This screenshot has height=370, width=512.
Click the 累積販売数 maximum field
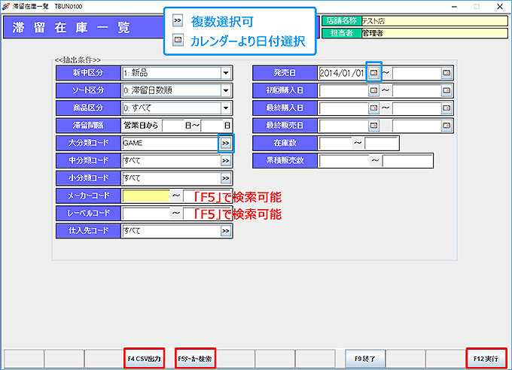coord(407,161)
